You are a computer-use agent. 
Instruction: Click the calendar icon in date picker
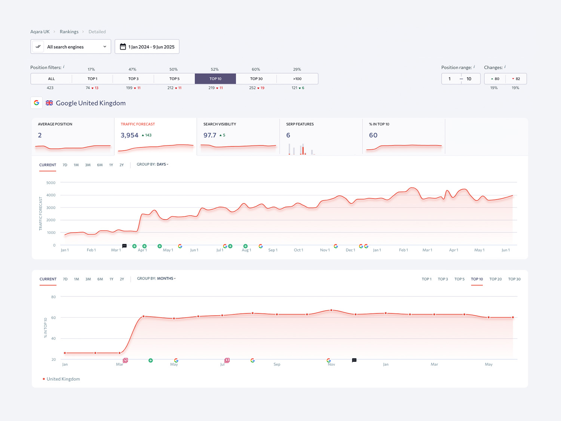[123, 47]
